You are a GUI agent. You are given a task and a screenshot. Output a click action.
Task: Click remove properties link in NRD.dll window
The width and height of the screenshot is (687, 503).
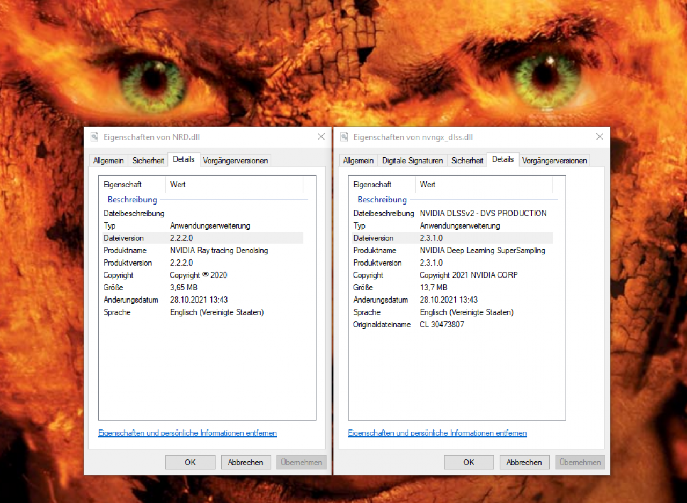[x=187, y=433]
